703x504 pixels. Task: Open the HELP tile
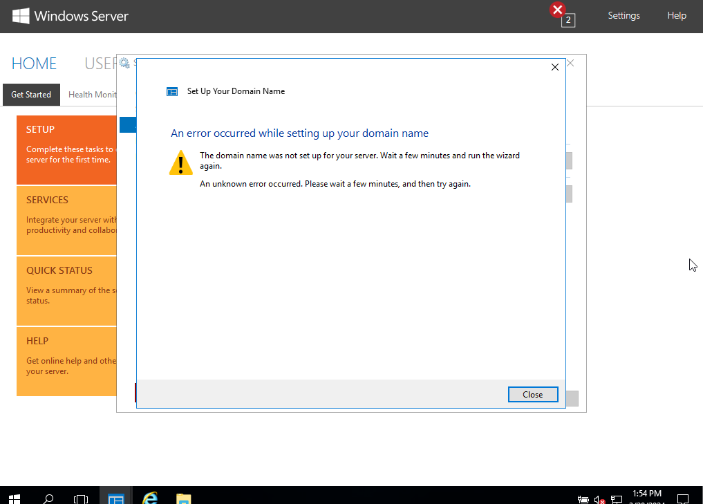point(66,362)
